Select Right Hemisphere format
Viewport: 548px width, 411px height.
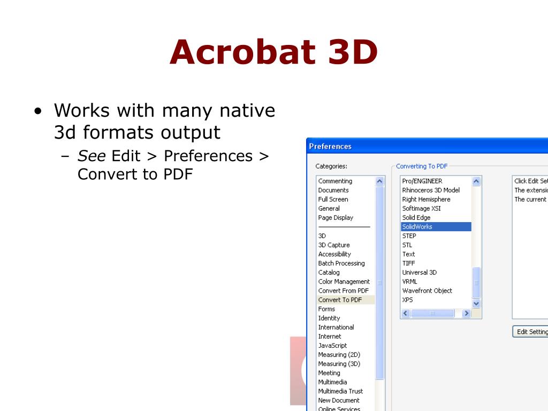coord(426,199)
